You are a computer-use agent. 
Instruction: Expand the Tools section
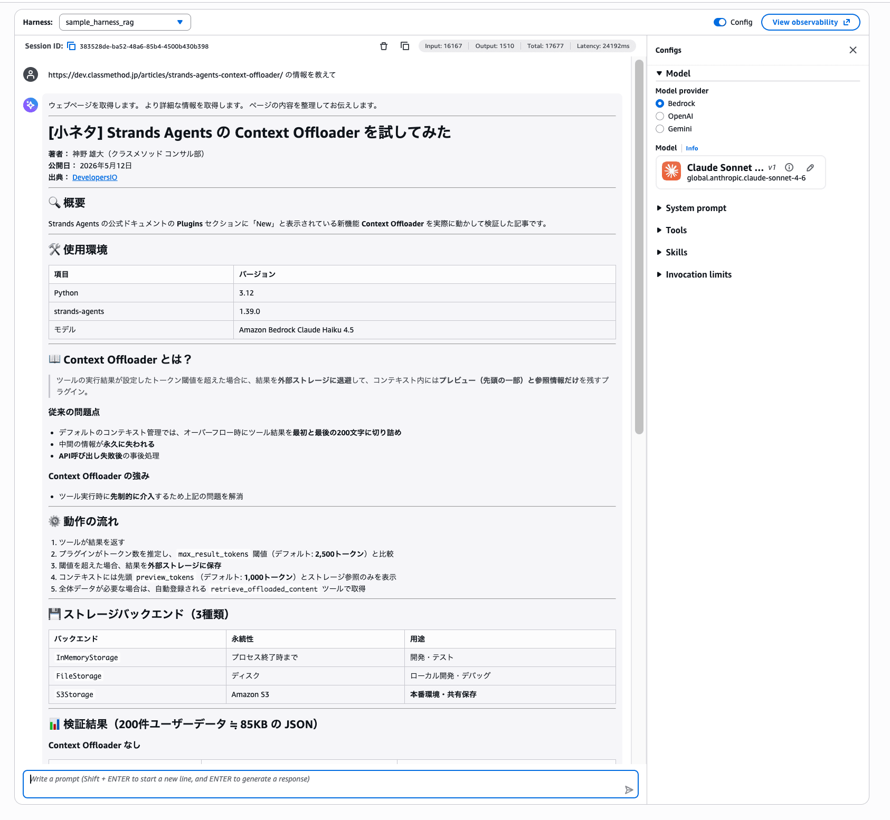[x=671, y=230]
